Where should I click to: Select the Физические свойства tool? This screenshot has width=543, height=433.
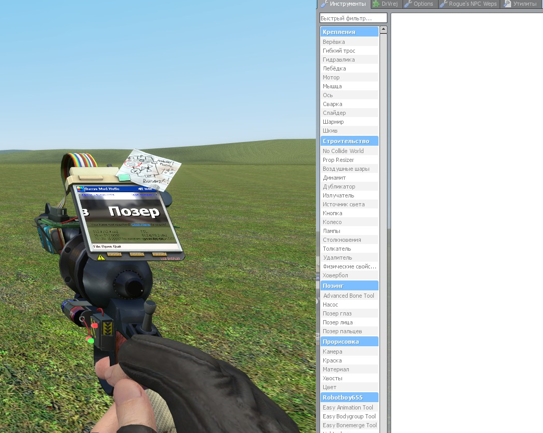pos(349,266)
